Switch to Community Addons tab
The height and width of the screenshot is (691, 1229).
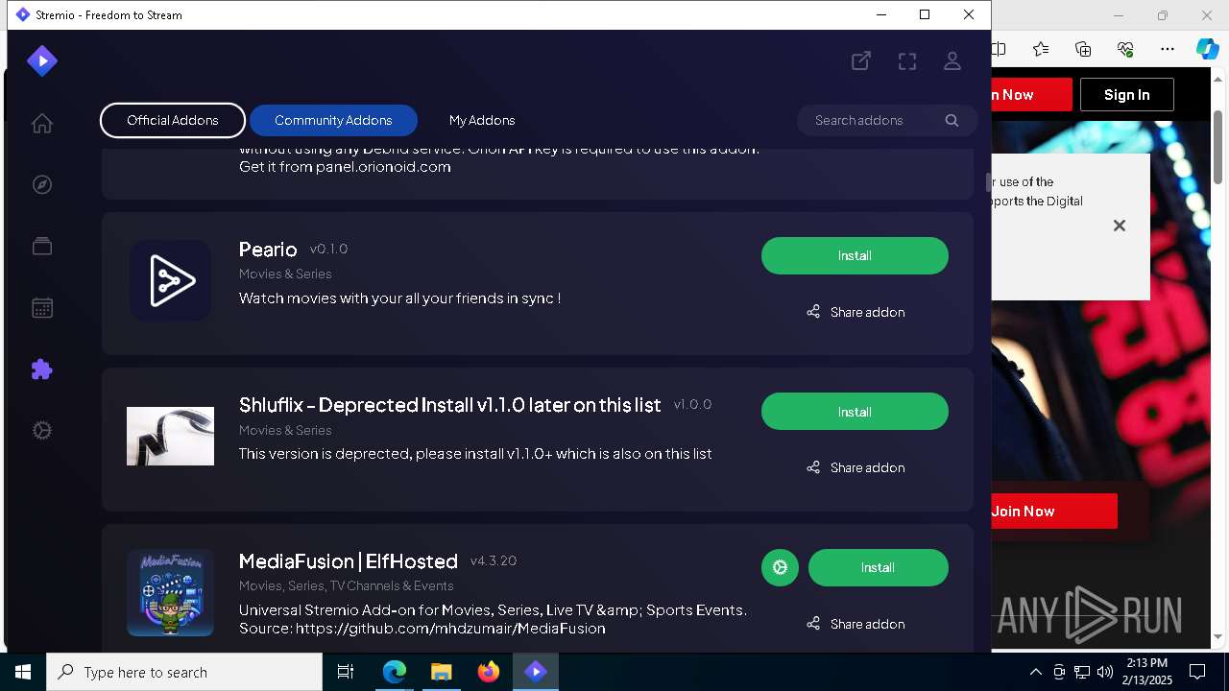(333, 120)
